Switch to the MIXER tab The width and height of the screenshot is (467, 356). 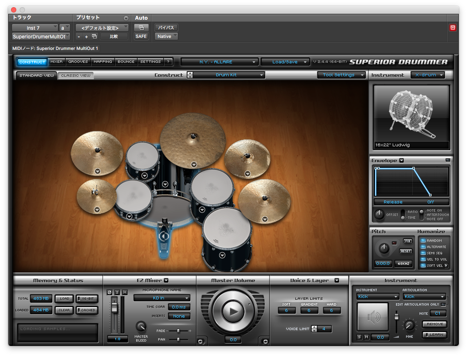tap(57, 62)
